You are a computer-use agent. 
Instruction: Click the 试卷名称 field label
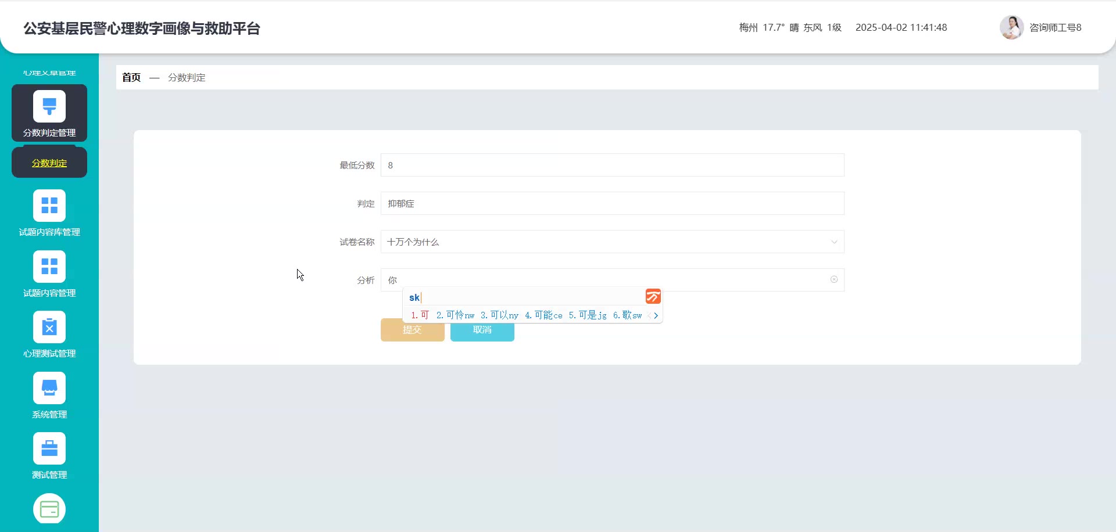[x=357, y=242]
